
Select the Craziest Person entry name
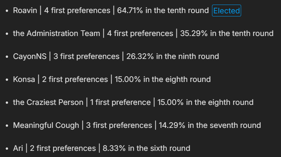[x=48, y=103]
